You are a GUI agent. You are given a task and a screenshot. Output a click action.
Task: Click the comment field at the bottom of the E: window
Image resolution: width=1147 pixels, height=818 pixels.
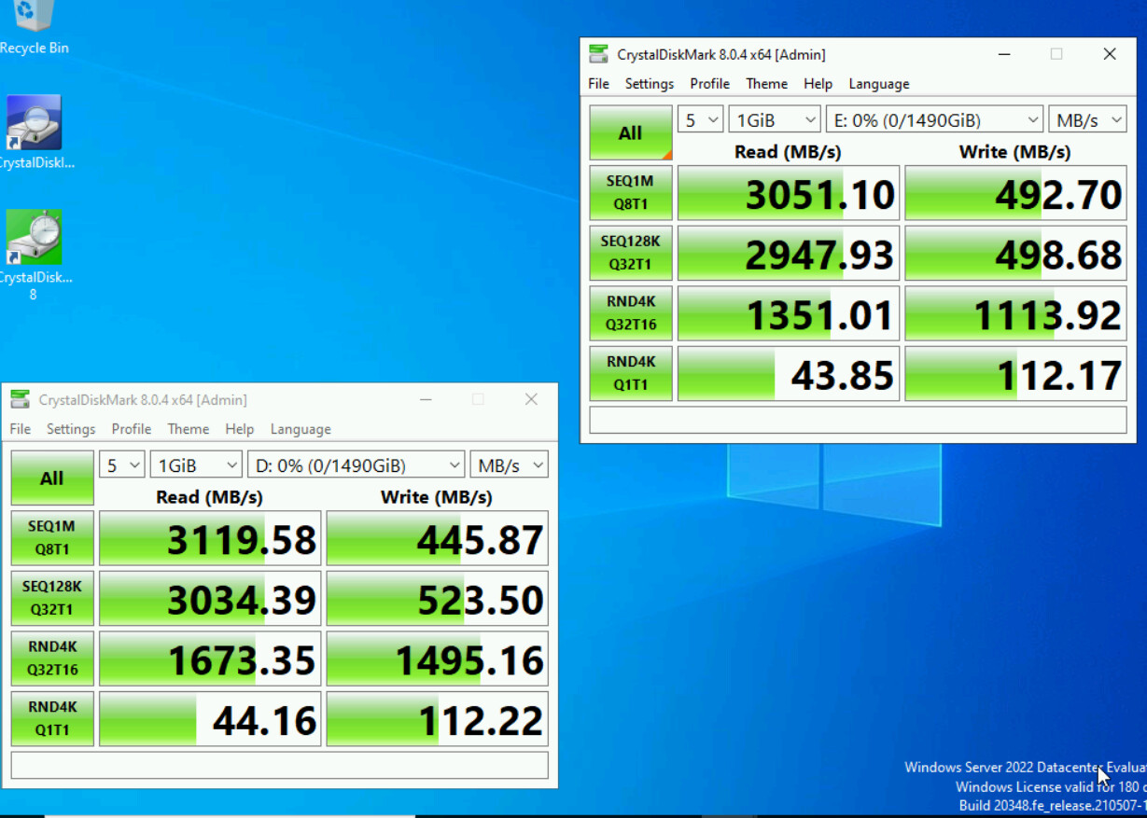click(857, 420)
